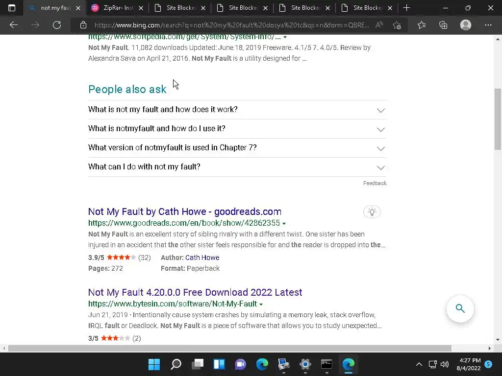Open Widgets from the taskbar
This screenshot has height=376, width=502.
[219, 364]
